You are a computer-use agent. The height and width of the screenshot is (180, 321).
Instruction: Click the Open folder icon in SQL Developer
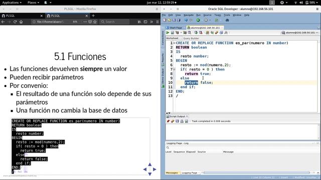(170, 20)
